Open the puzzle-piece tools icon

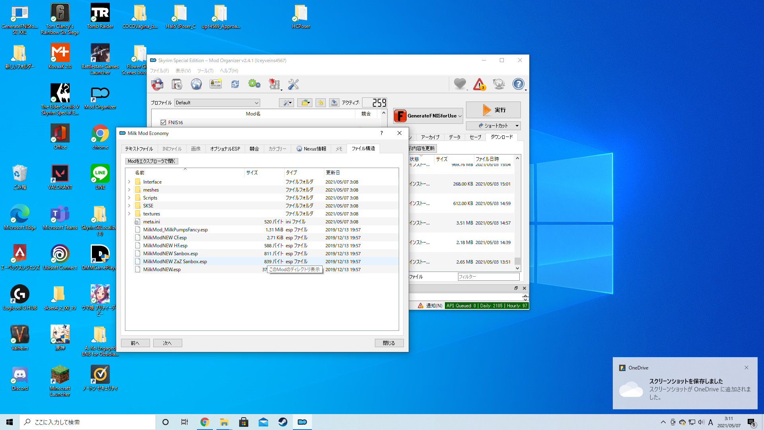coord(274,84)
